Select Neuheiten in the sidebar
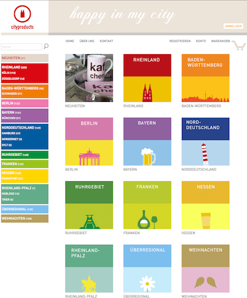This screenshot has width=247, height=298. pos(25,58)
